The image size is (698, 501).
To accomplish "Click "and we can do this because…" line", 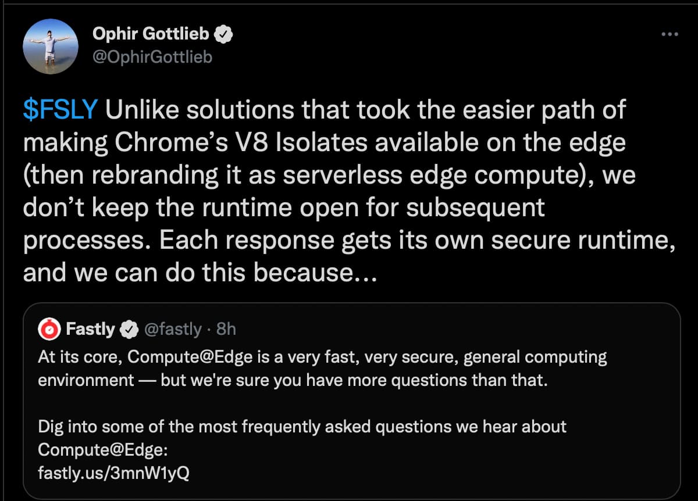I will [x=201, y=273].
